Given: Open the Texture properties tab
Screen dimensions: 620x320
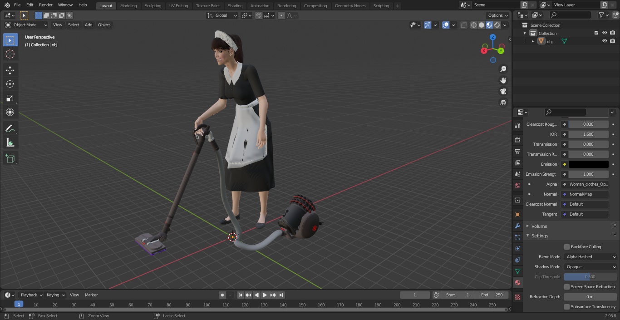Looking at the screenshot, I should coord(517,297).
